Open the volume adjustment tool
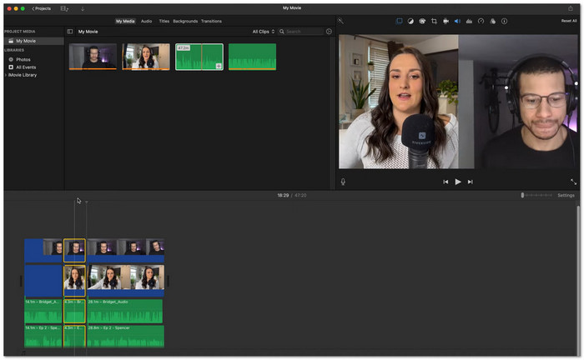 (x=457, y=21)
